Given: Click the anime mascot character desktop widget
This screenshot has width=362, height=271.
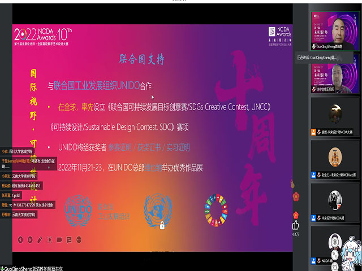Looking at the screenshot, I should 352,253.
